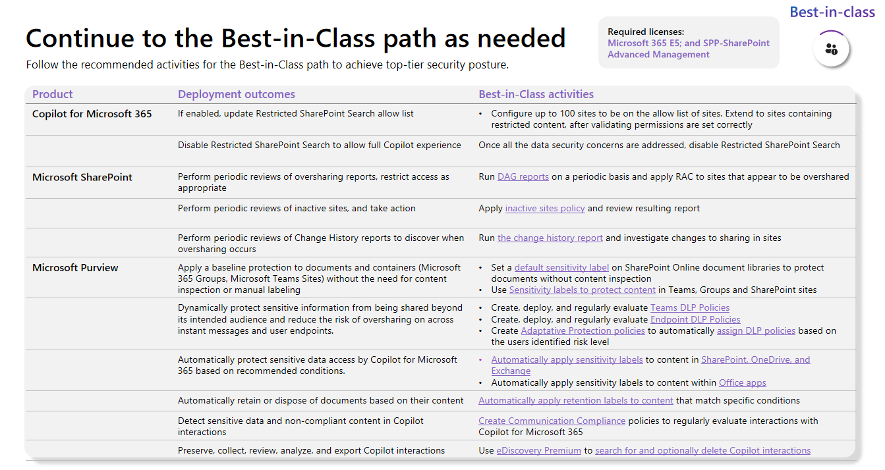This screenshot has height=470, width=885.
Task: Click the Best-in-Class activities column header
Action: pyautogui.click(x=536, y=94)
